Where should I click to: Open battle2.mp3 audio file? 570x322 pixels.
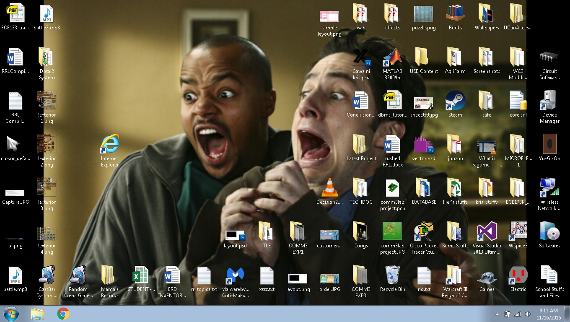(47, 14)
